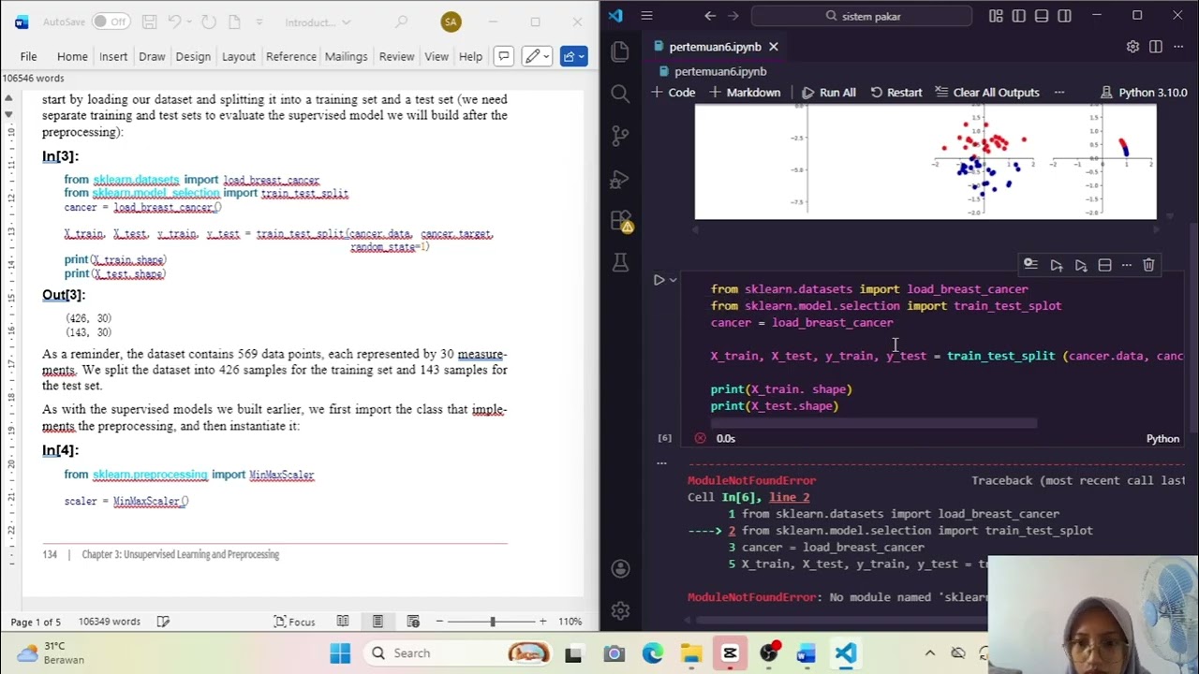The width and height of the screenshot is (1199, 674).
Task: Open the Explorer view in VS Code
Action: coord(620,52)
